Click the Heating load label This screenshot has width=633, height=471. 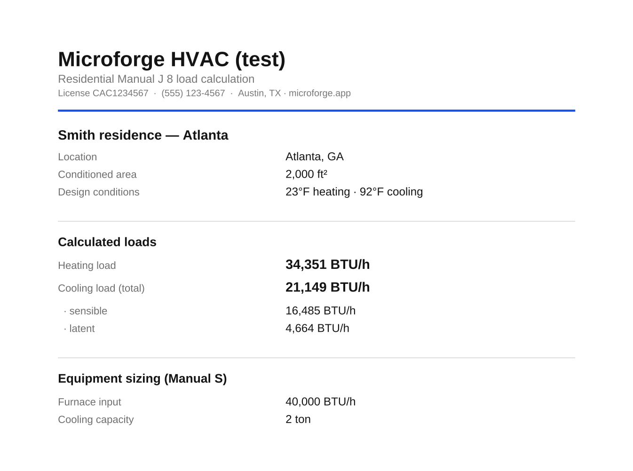pyautogui.click(x=87, y=266)
